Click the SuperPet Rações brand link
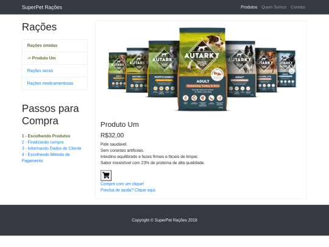The height and width of the screenshot is (247, 329). (x=42, y=7)
